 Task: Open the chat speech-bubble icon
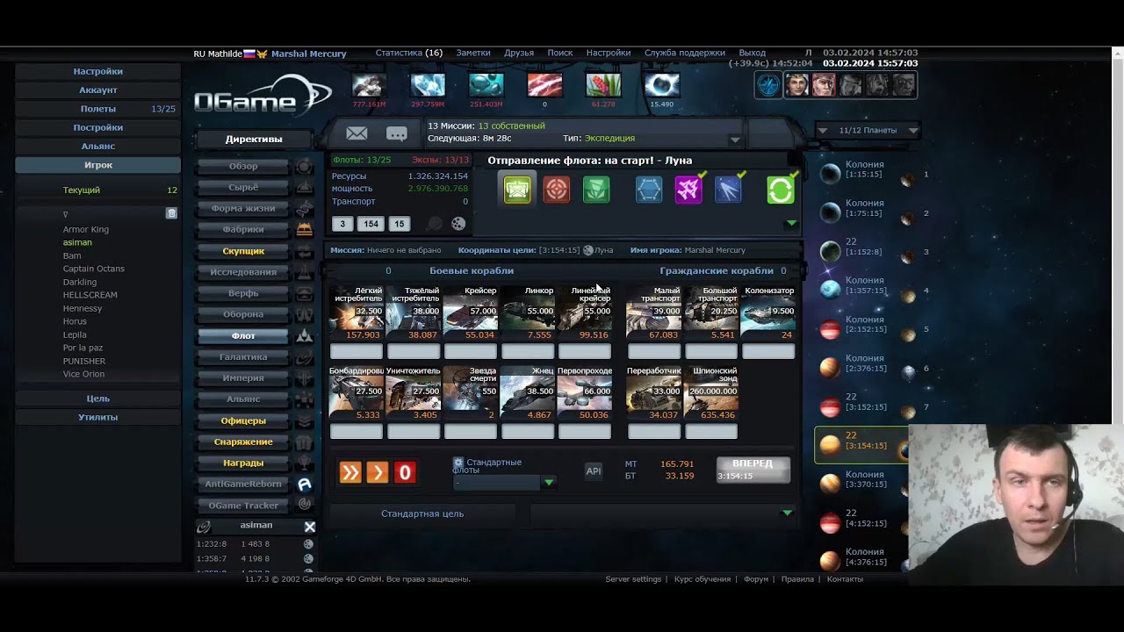click(397, 133)
